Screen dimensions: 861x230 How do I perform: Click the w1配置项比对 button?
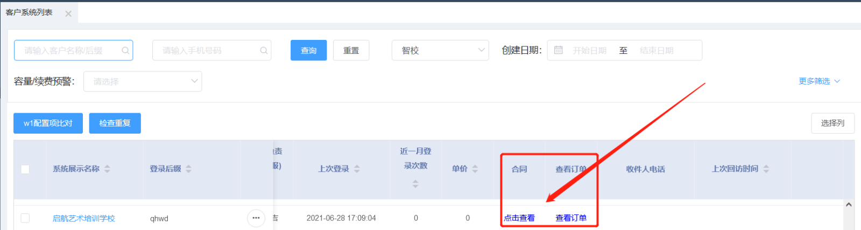(x=48, y=123)
